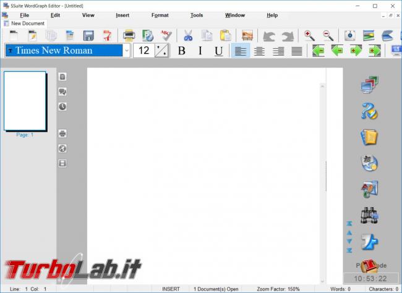This screenshot has height=293, width=402.
Task: Toggle Bold formatting
Action: [181, 51]
